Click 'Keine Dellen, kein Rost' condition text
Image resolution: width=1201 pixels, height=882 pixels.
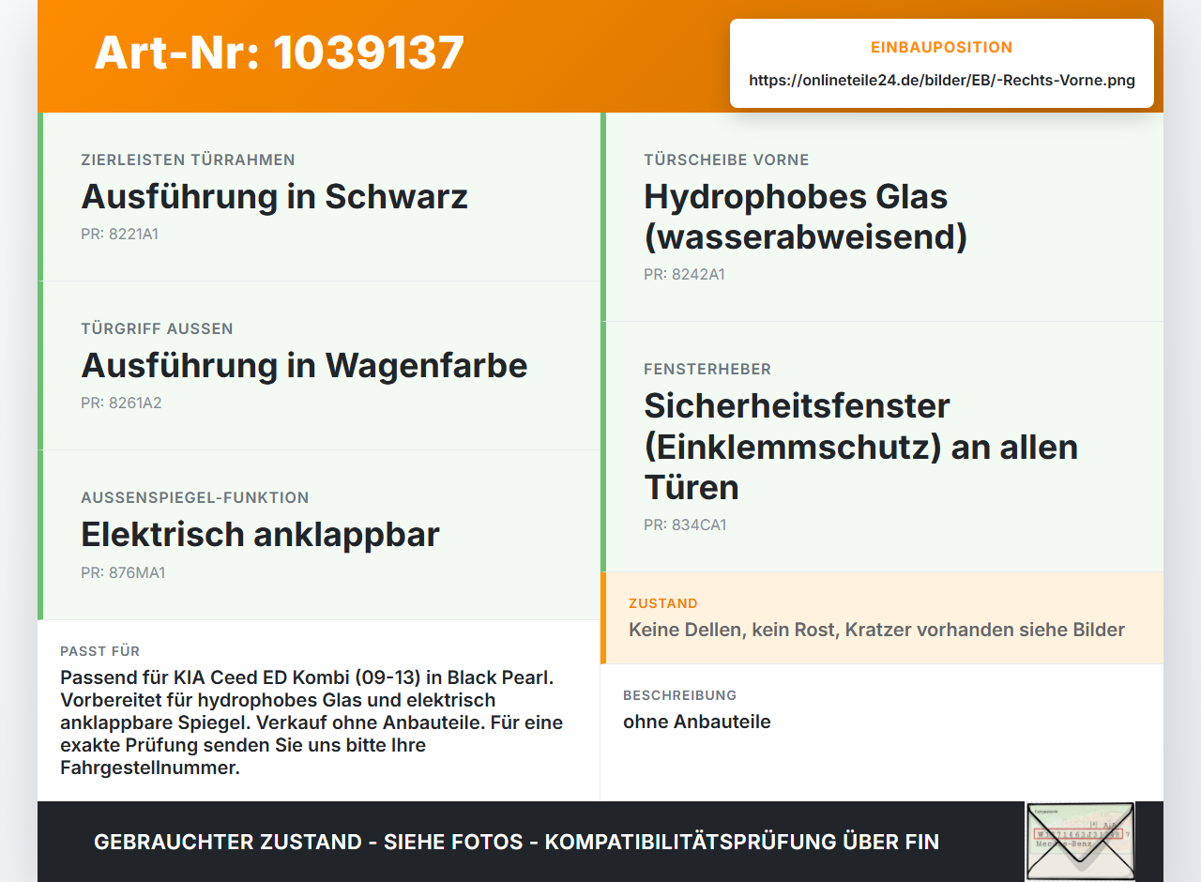coord(876,630)
